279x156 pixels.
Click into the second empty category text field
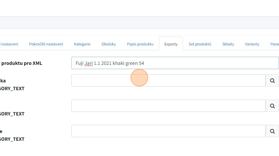(x=168, y=106)
